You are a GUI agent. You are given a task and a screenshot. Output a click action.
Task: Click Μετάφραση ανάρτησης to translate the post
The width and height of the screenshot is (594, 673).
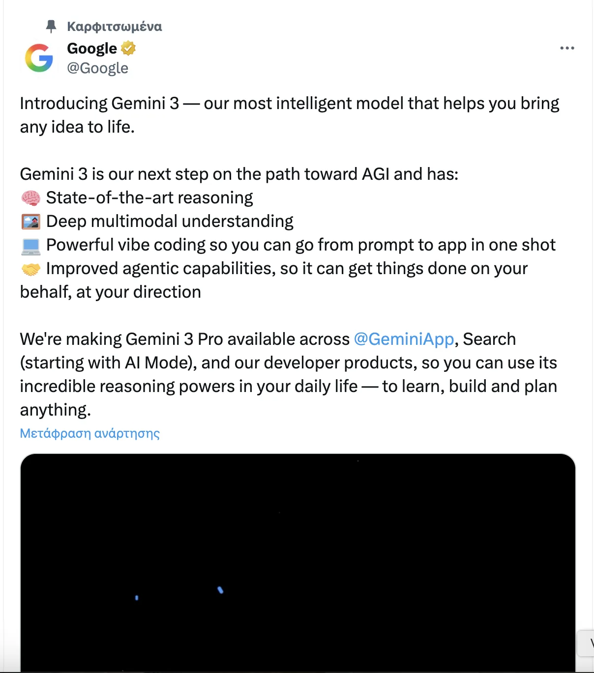89,433
